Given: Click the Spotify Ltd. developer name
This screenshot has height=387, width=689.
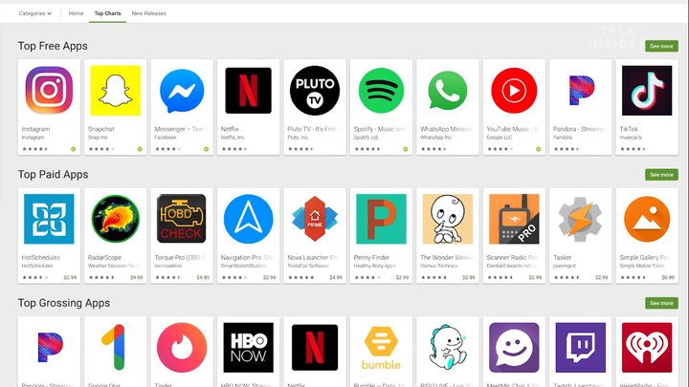Looking at the screenshot, I should click(366, 138).
